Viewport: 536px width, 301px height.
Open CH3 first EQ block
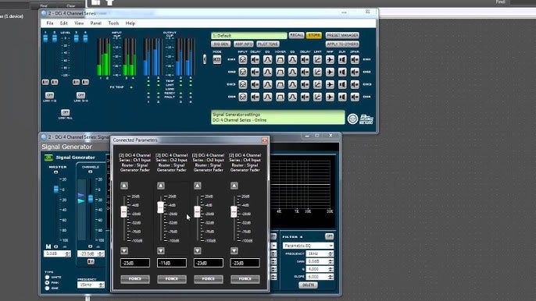[268, 84]
